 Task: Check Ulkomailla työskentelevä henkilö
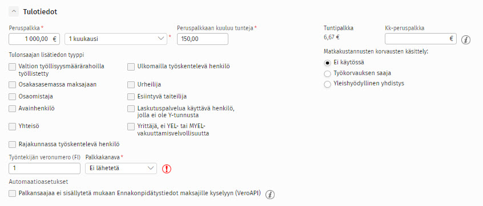[x=131, y=67]
